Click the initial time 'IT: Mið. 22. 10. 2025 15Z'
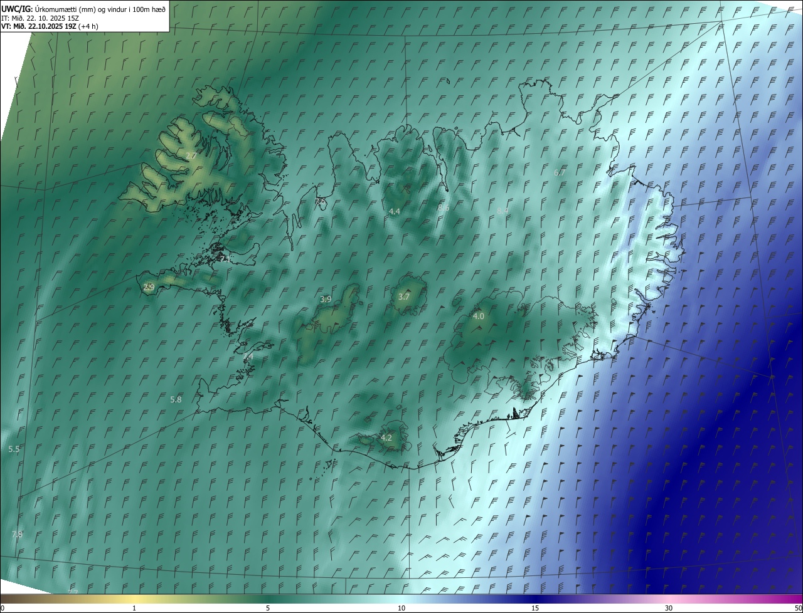This screenshot has height=613, width=803. [40, 18]
